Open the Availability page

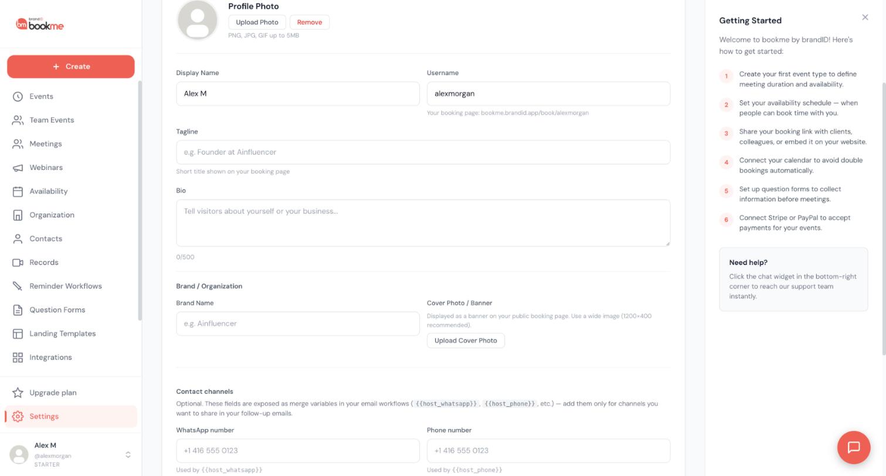point(70,191)
